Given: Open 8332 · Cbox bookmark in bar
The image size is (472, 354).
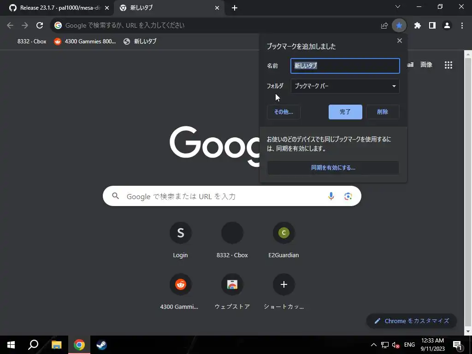Looking at the screenshot, I should [x=32, y=41].
